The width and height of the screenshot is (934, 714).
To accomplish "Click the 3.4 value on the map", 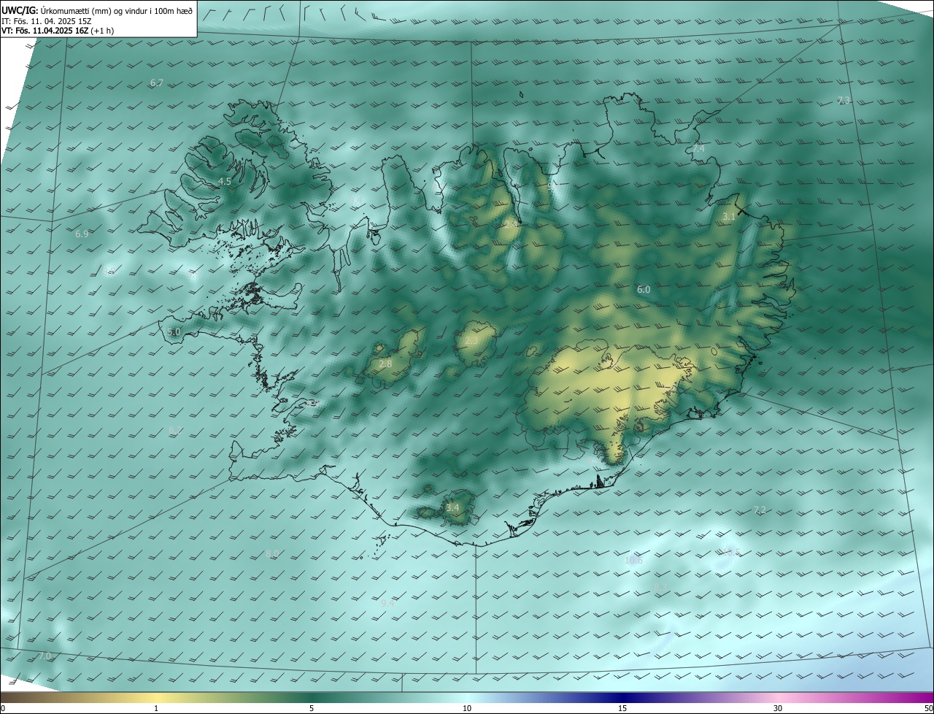I will click(x=452, y=507).
